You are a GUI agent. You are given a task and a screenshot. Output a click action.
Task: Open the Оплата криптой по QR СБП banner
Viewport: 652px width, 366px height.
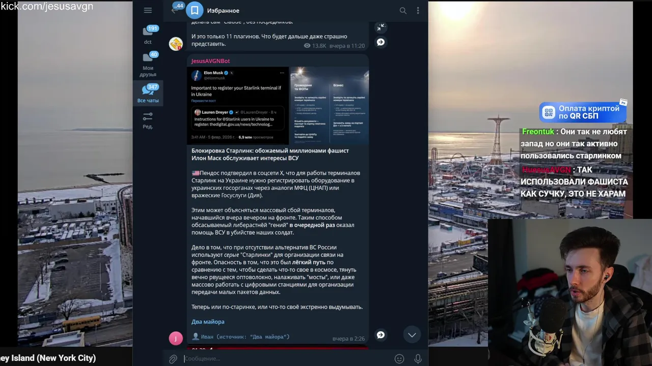pyautogui.click(x=583, y=112)
